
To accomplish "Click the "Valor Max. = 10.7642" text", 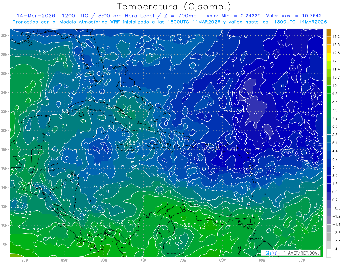I will 294,16.
